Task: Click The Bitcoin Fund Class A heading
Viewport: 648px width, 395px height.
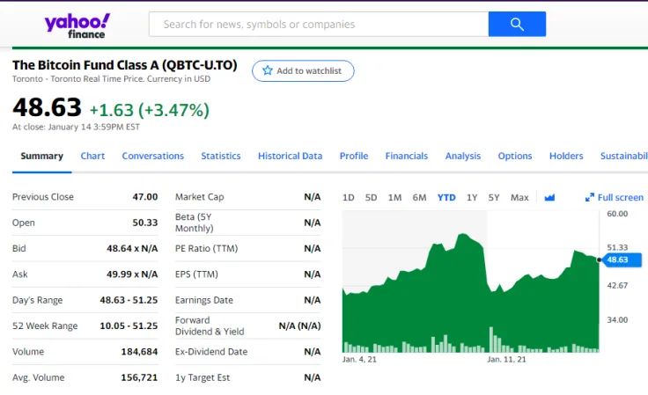Action: [x=125, y=65]
